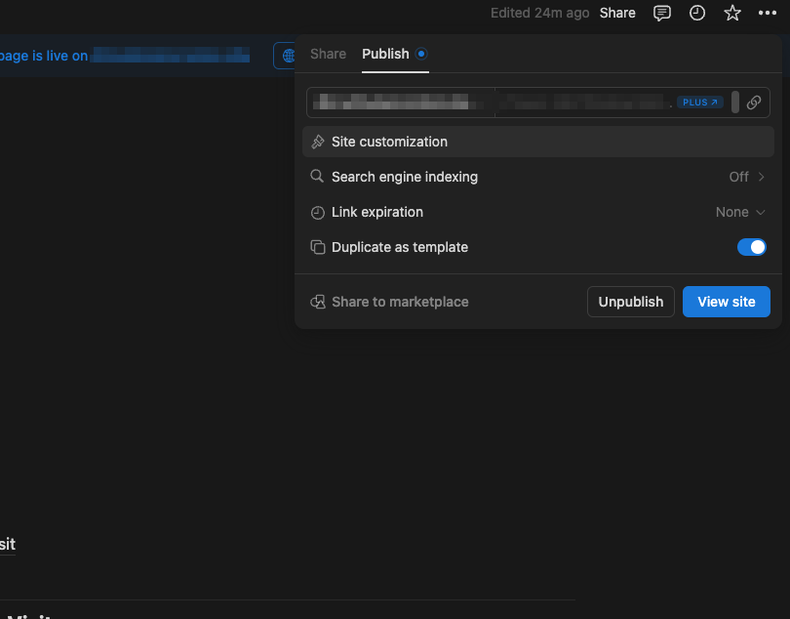Click Share in the top bar
790x619 pixels.
tap(617, 13)
